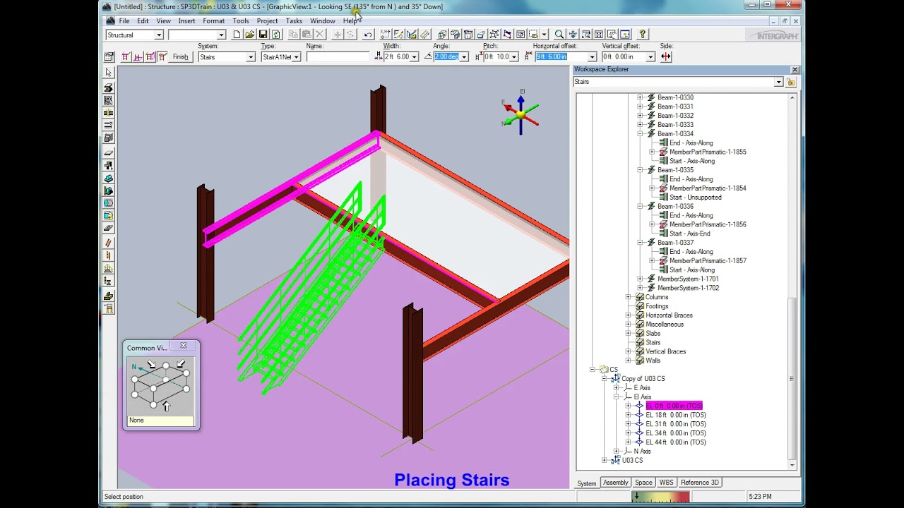Switch to the Reference 3D tab
The image size is (904, 508).
[700, 483]
